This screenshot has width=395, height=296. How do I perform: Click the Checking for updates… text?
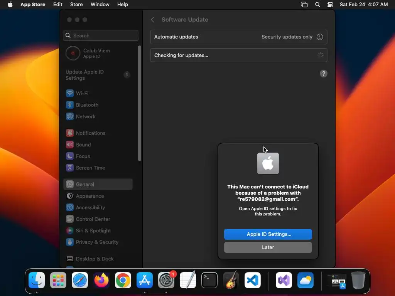[181, 55]
